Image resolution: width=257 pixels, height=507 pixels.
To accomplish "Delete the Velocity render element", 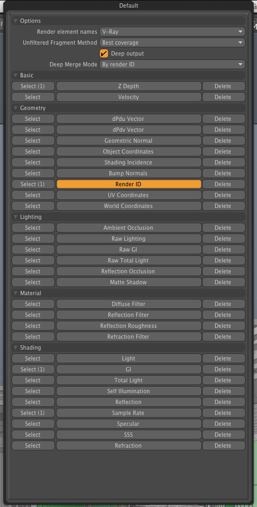I will click(223, 97).
